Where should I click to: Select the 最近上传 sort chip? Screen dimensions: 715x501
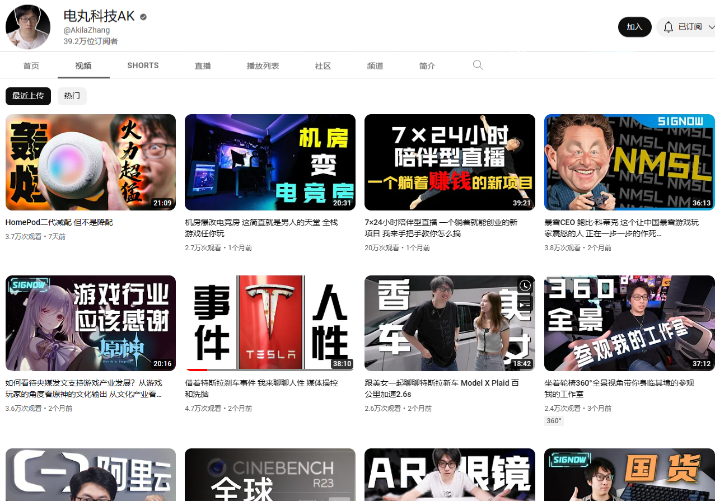(x=28, y=96)
